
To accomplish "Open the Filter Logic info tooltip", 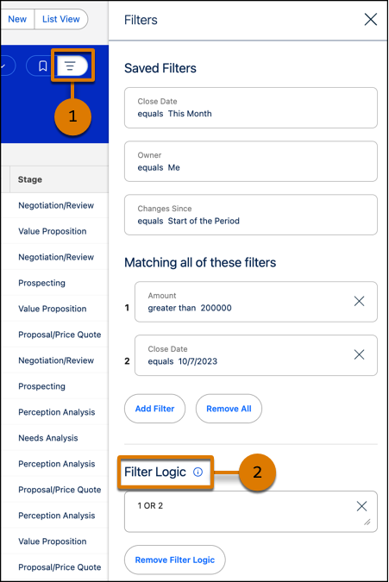I will (x=198, y=472).
